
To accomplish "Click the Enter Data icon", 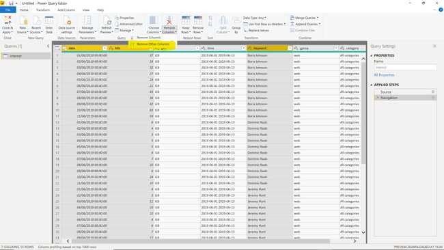I will (49, 20).
